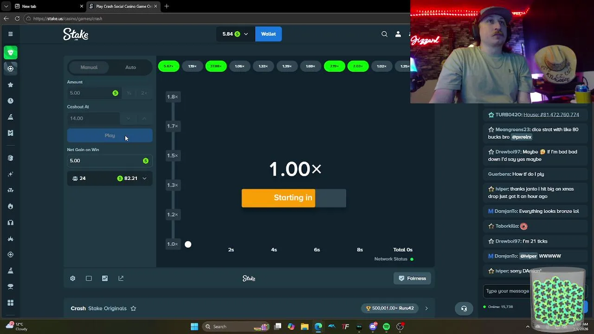Open Recent clock icon in sidebar

click(10, 101)
